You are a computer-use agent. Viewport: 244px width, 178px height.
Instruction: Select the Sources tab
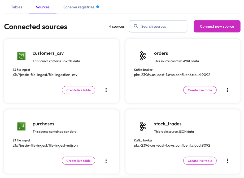coord(43,7)
